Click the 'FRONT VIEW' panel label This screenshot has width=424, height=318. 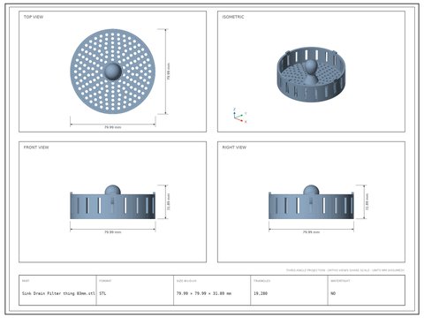click(x=36, y=148)
